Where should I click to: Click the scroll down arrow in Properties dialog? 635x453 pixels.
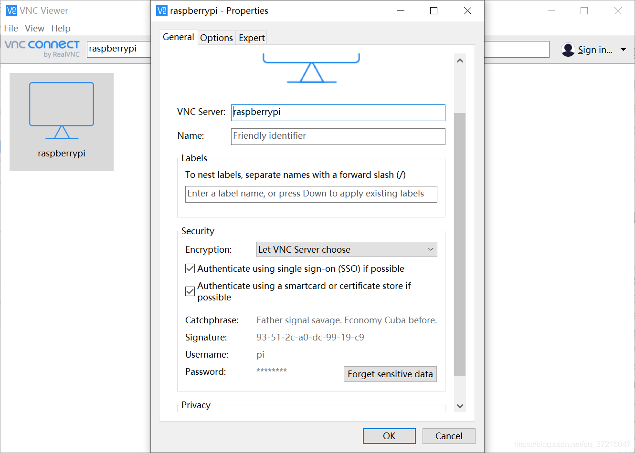tap(460, 406)
